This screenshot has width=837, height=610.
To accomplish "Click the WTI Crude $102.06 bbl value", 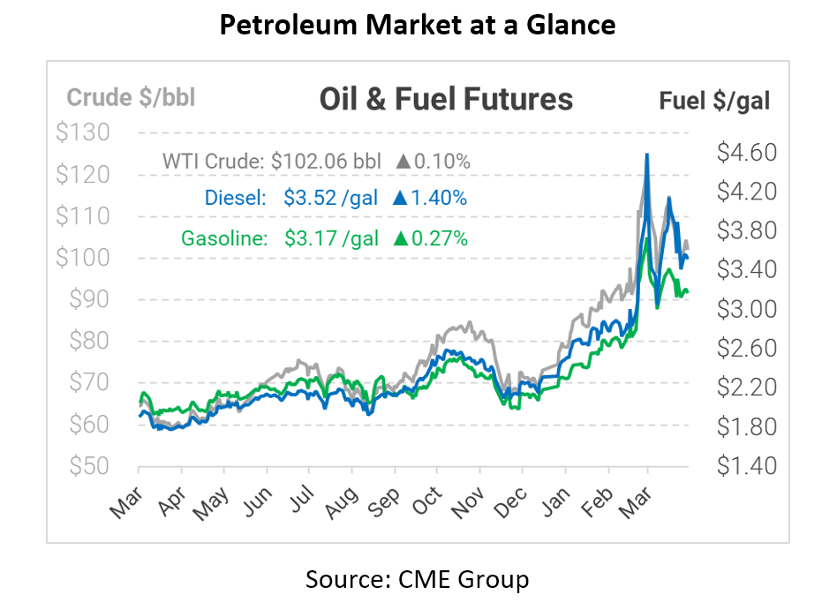I will pyautogui.click(x=327, y=162).
